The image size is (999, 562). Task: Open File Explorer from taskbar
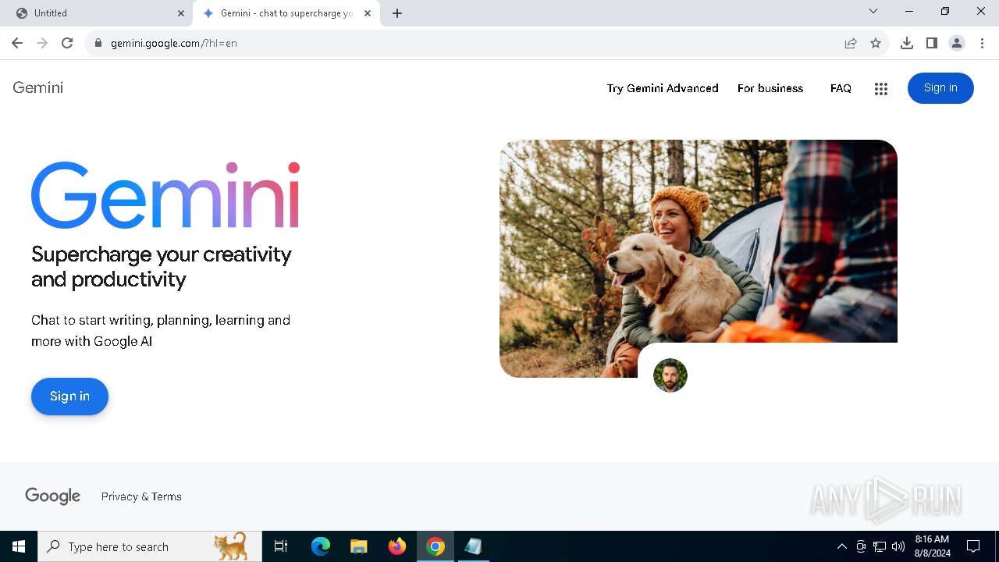[x=359, y=546]
